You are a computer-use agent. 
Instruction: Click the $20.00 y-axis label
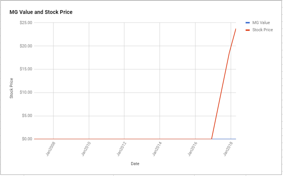(26, 46)
